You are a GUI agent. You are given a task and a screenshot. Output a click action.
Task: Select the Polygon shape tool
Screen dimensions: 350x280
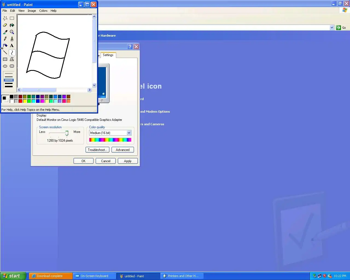pyautogui.click(x=12, y=59)
